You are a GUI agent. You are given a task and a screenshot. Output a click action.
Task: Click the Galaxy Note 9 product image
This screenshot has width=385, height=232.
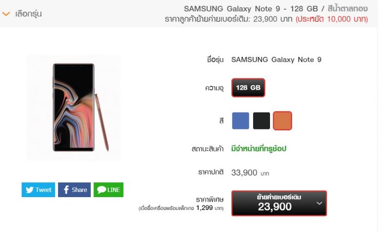(73, 107)
